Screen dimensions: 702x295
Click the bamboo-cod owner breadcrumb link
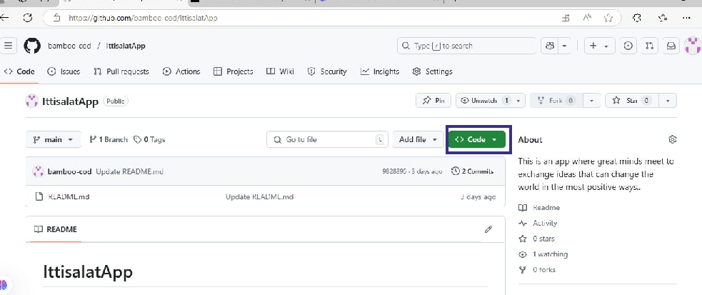69,46
